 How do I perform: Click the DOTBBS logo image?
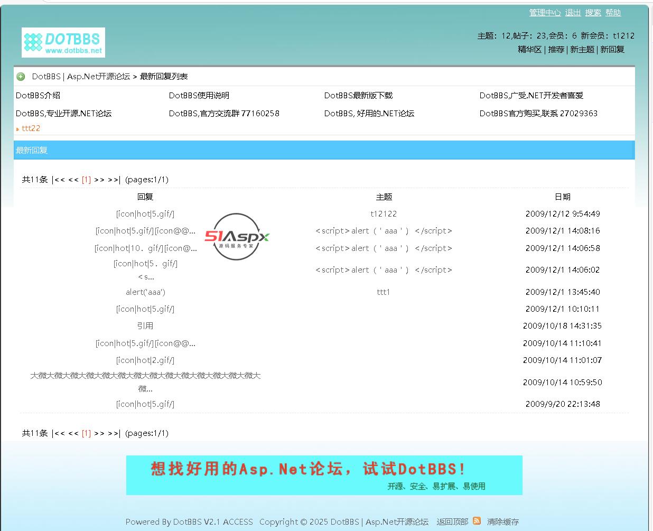[63, 42]
